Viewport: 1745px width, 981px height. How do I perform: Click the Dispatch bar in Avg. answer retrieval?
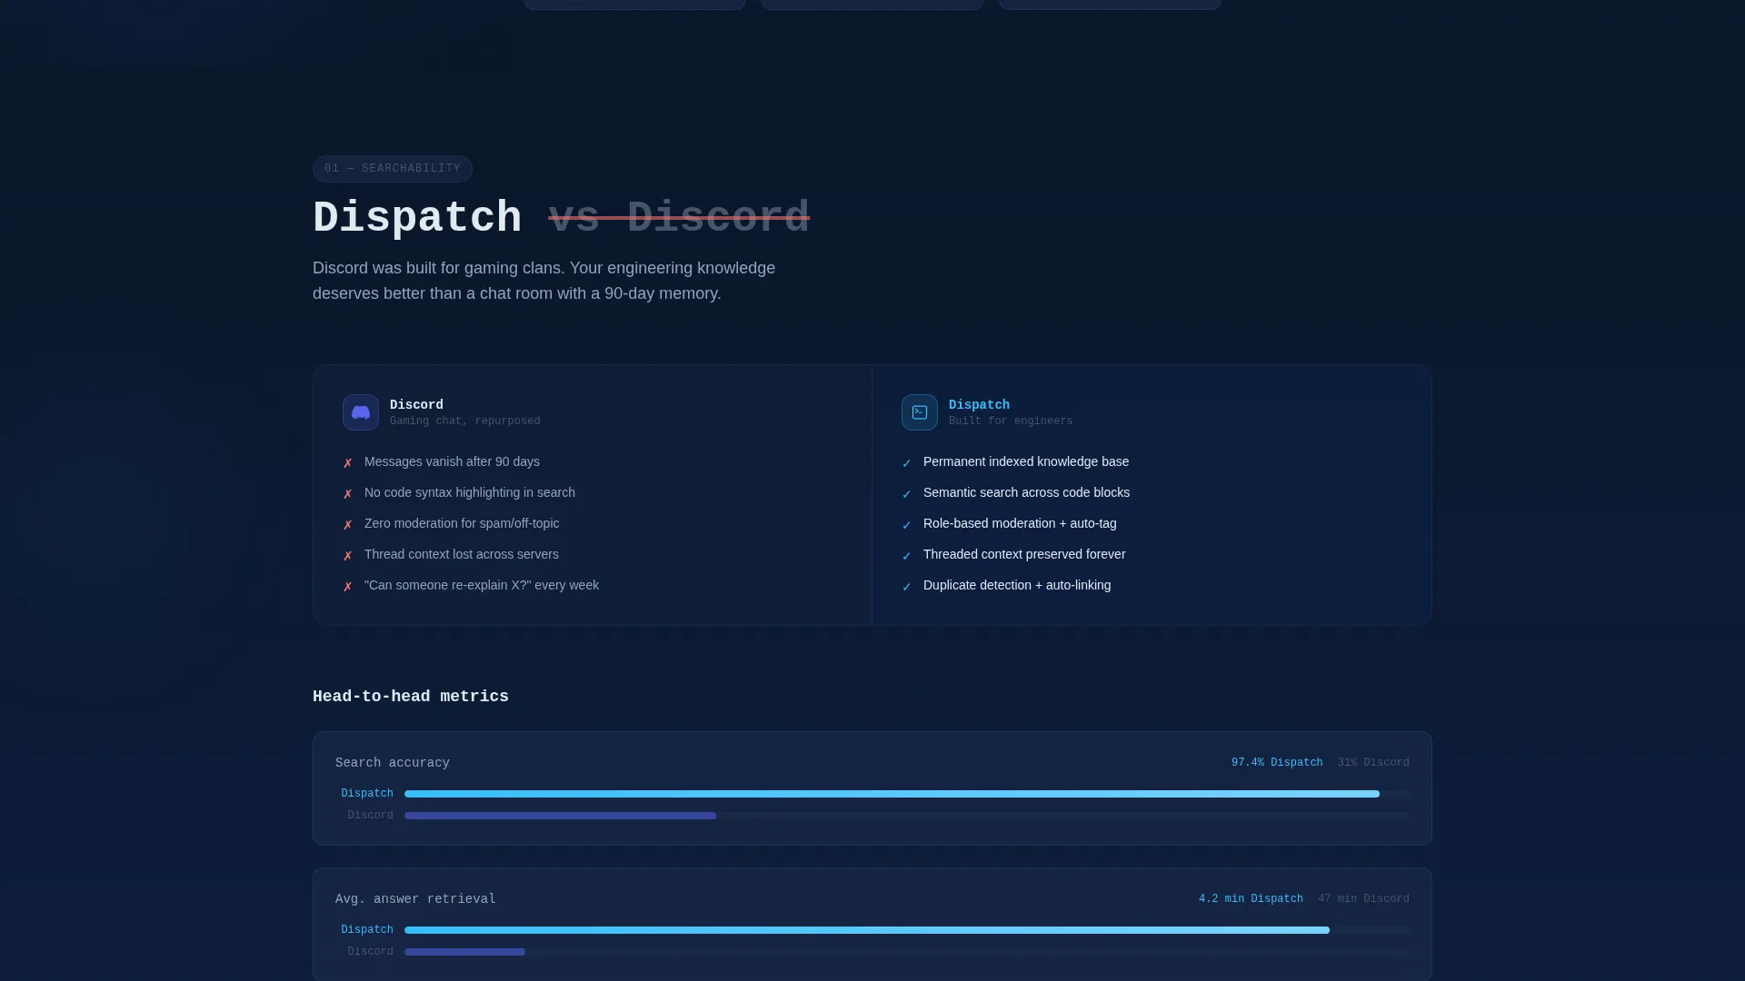tap(867, 930)
